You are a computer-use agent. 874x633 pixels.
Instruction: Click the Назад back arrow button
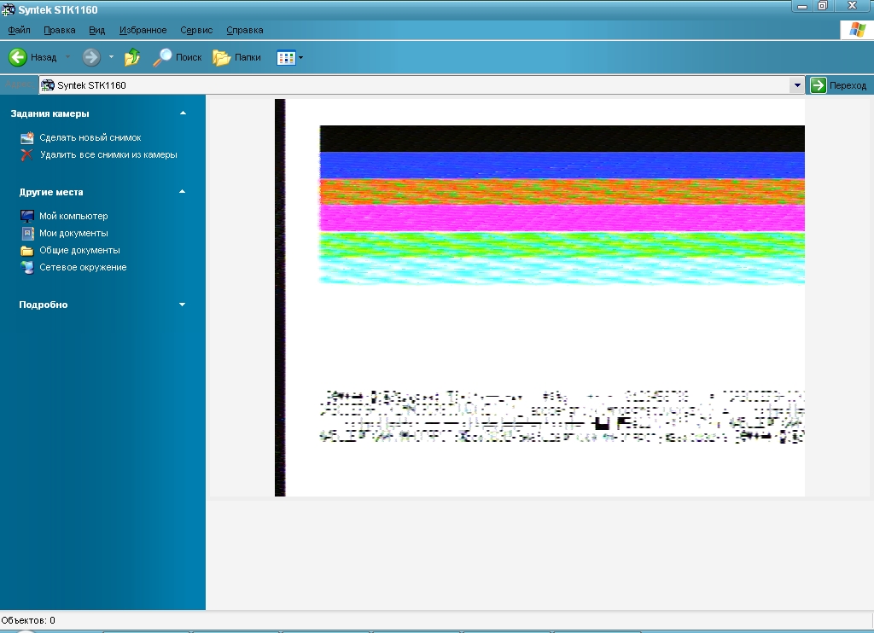click(x=18, y=57)
